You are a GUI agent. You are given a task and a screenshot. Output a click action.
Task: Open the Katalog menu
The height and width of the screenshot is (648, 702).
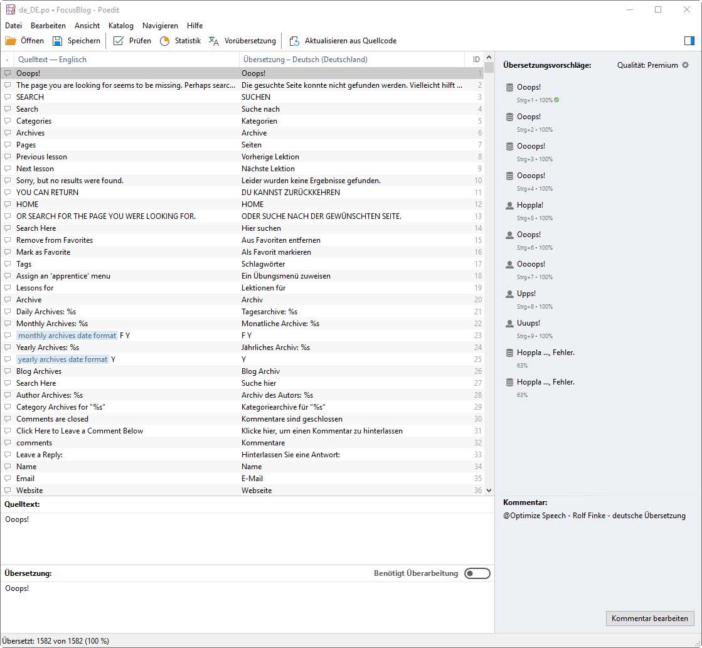pyautogui.click(x=121, y=26)
